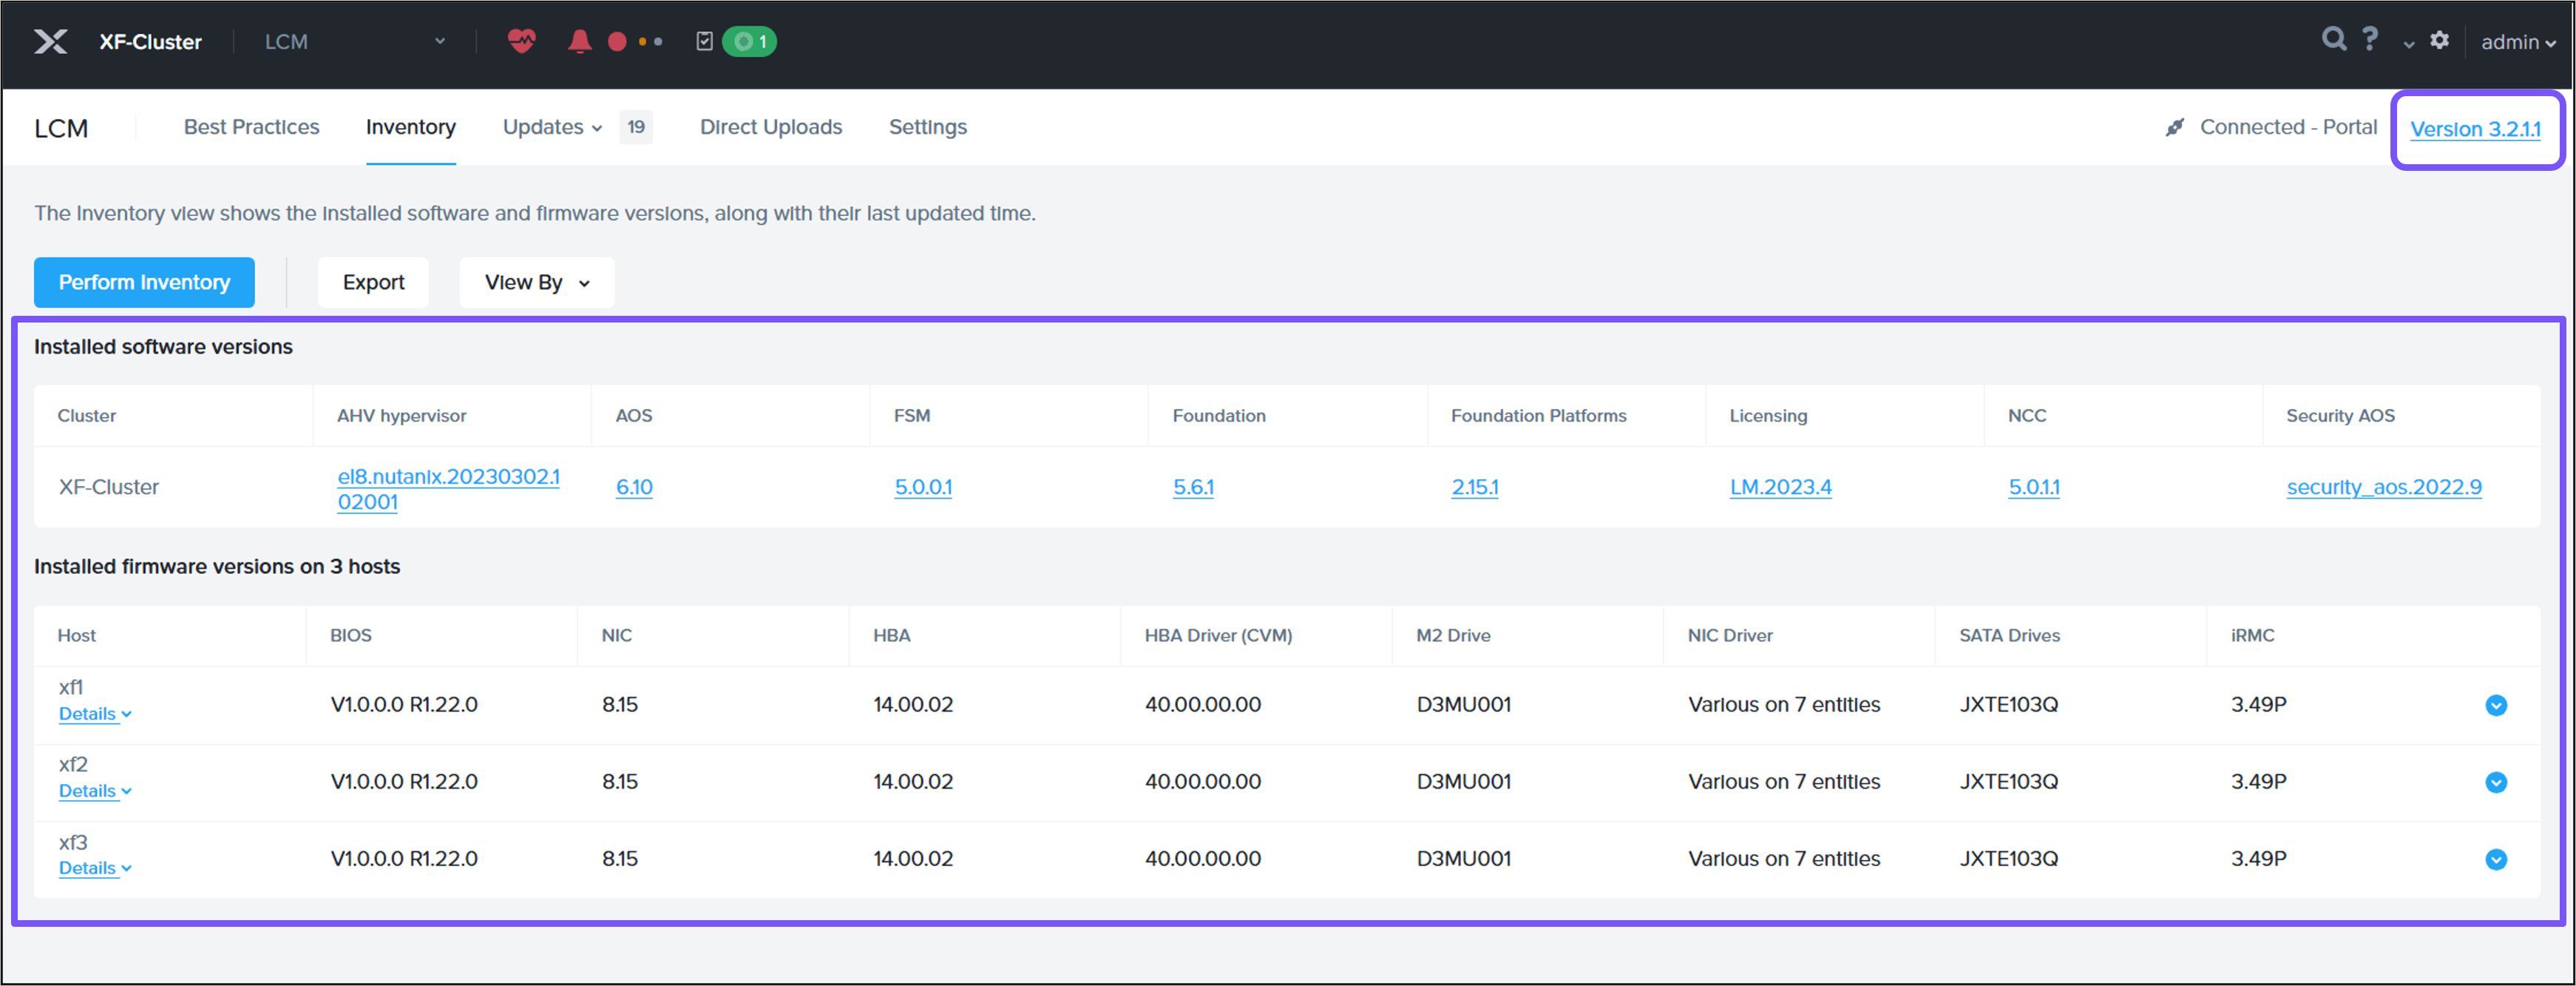Toggle the blue check circle for xf1
This screenshot has width=2576, height=986.
[x=2495, y=705]
